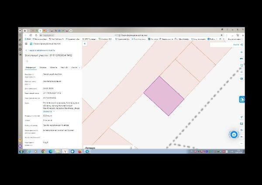Open the other bookmarks dropdown at right

coord(235,39)
